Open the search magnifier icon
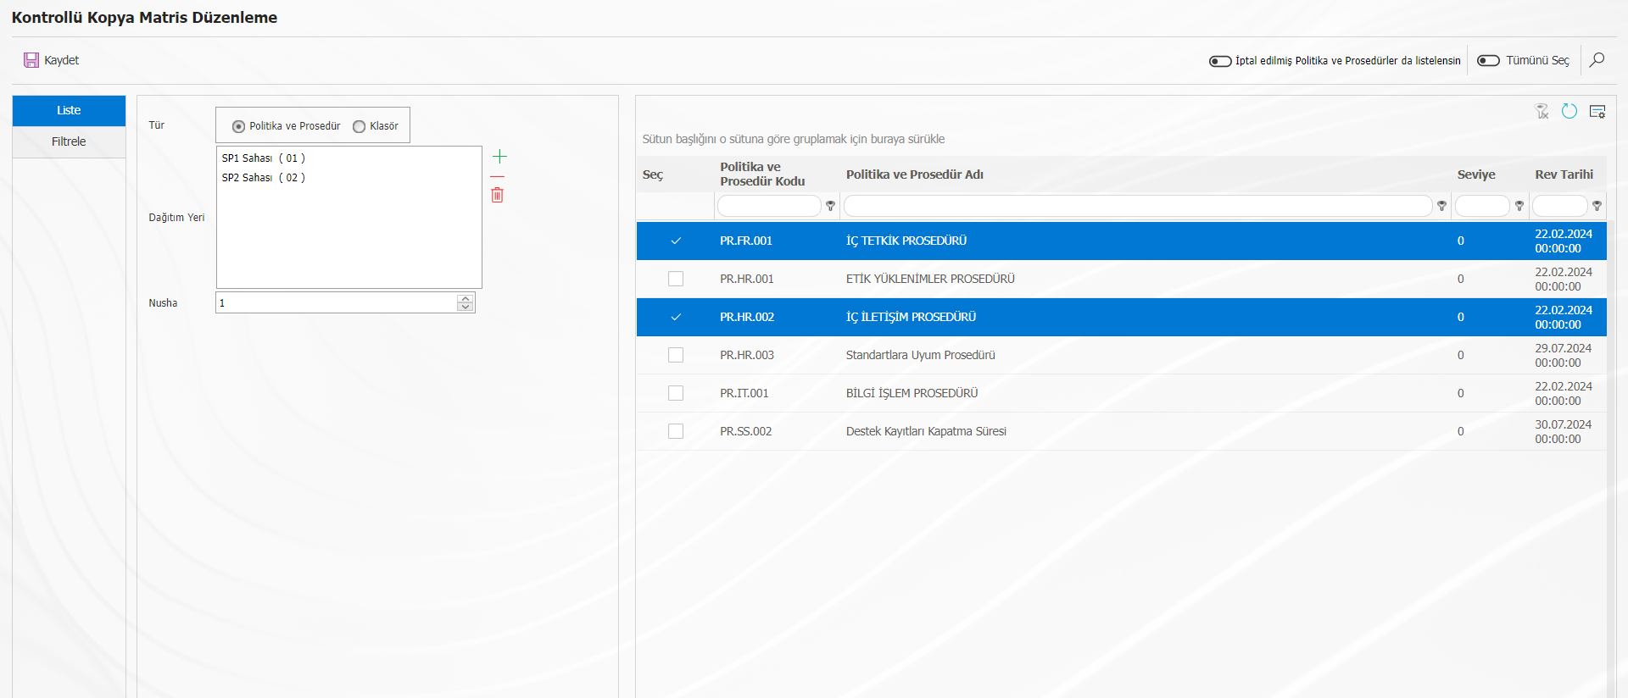The image size is (1628, 698). pos(1597,60)
